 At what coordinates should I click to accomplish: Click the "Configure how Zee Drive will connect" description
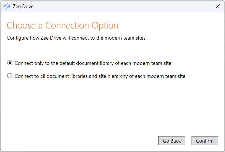[76, 38]
